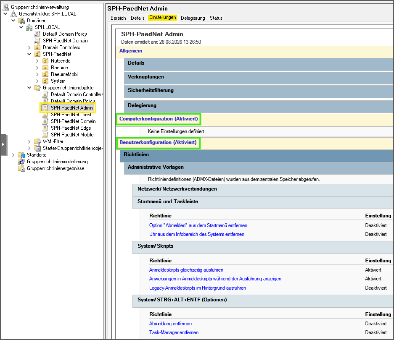
Task: Click the Gesamtstruktur SPH.LOCAL forest icon
Action: (13, 14)
